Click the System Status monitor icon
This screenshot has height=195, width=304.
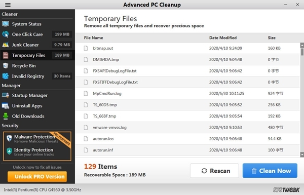point(6,24)
